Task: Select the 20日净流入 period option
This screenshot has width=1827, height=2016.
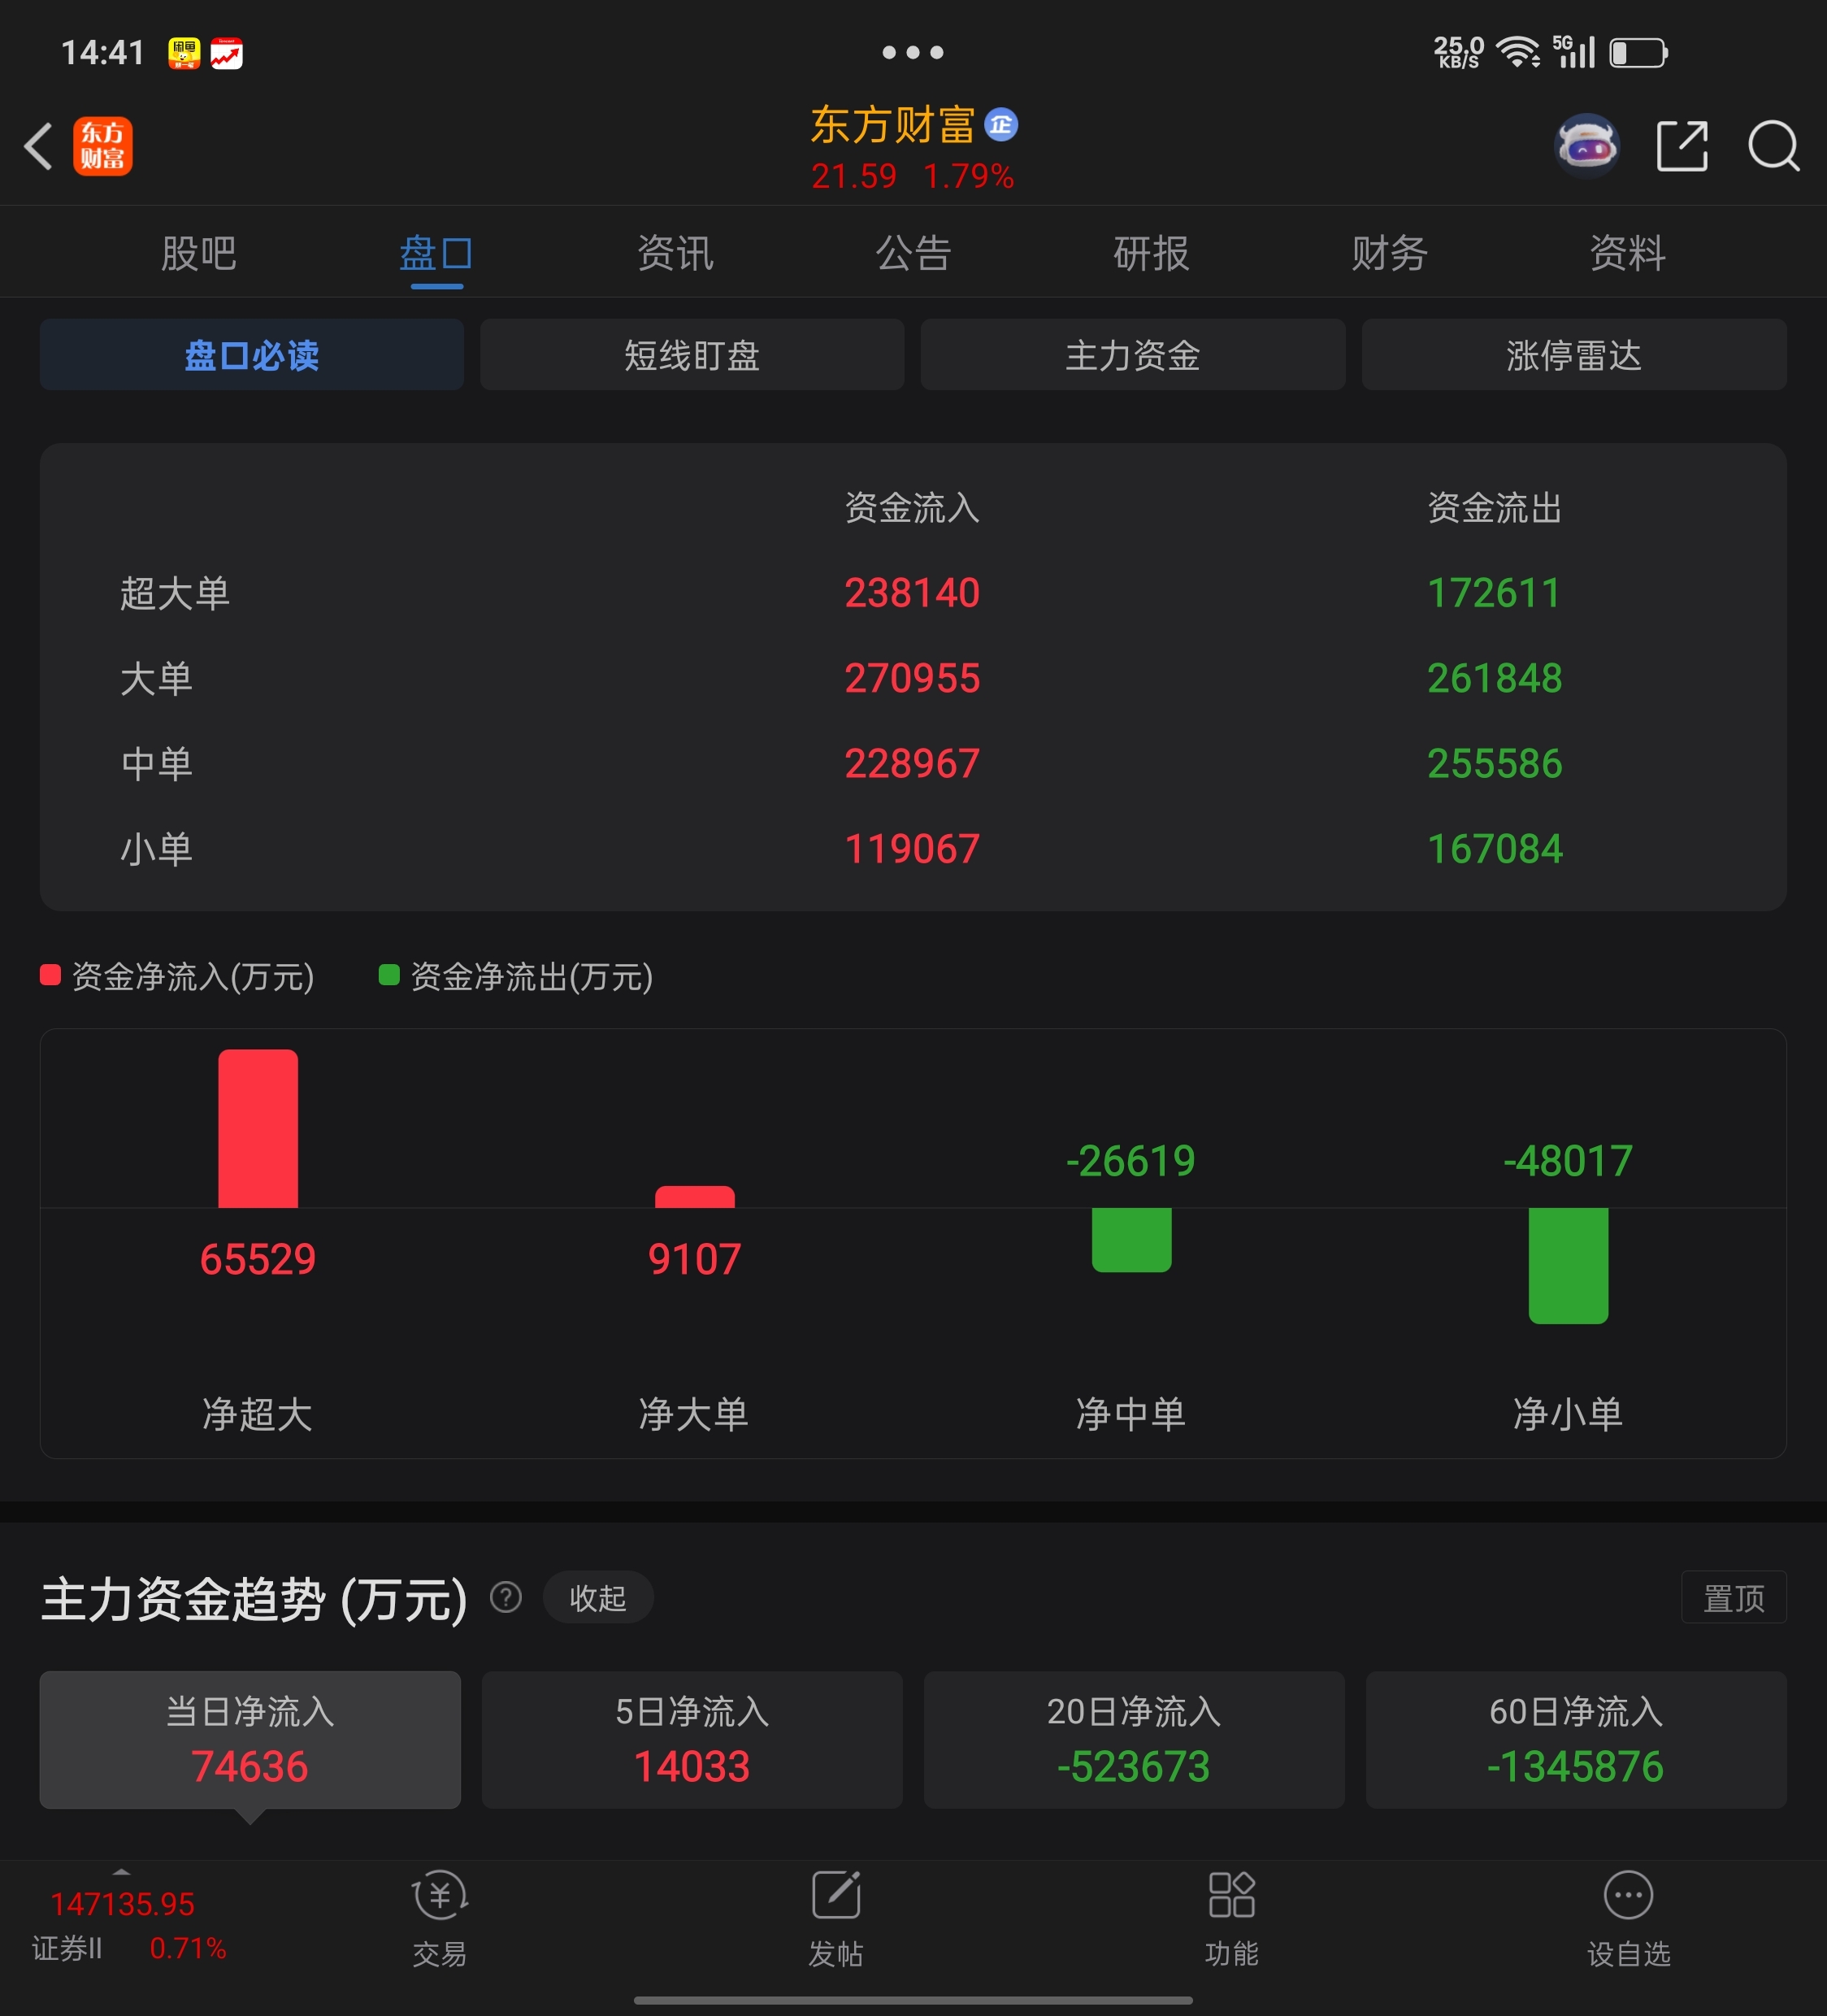Action: coord(1133,1738)
